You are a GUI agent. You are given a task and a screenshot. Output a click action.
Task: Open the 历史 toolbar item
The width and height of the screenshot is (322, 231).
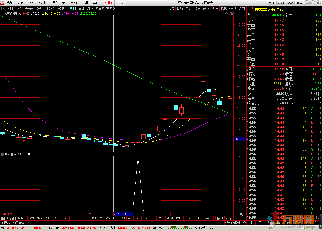click(x=188, y=9)
